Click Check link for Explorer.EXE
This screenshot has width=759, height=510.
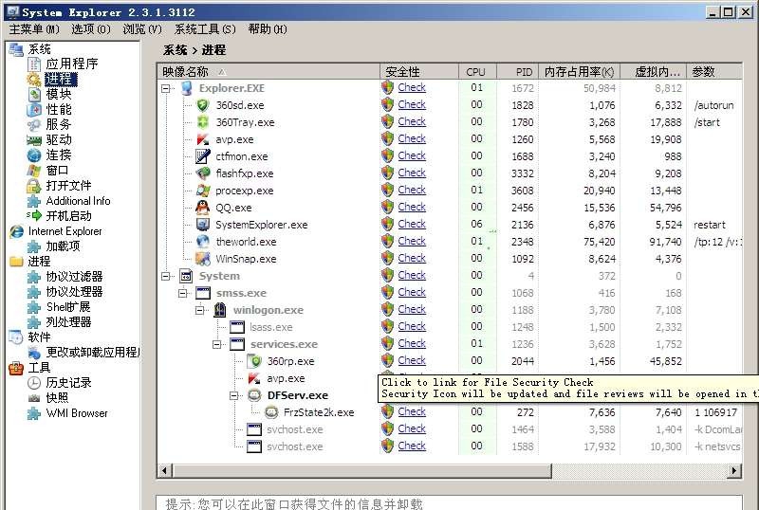[x=412, y=87]
